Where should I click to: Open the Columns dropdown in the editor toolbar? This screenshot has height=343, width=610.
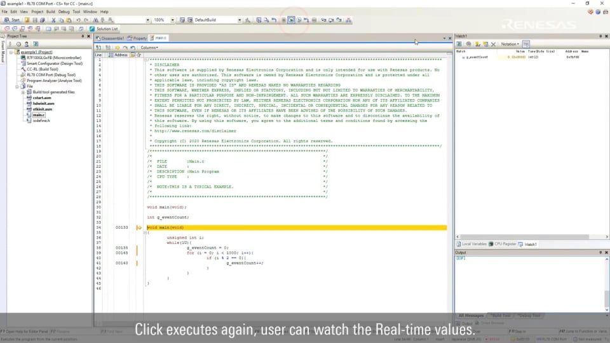[149, 48]
